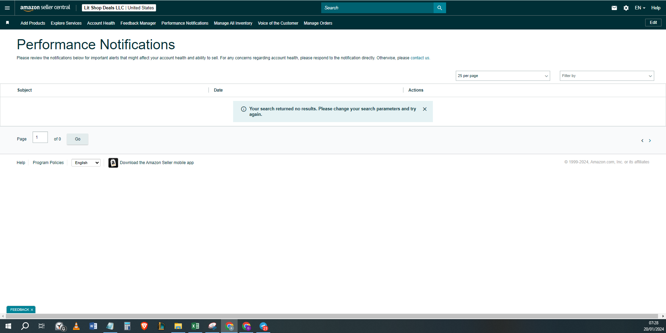Open the English language selector
The width and height of the screenshot is (666, 333).
86,163
